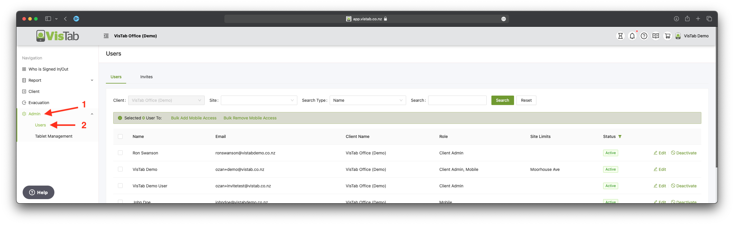This screenshot has width=734, height=225.
Task: Click the Name column header
Action: pyautogui.click(x=138, y=136)
